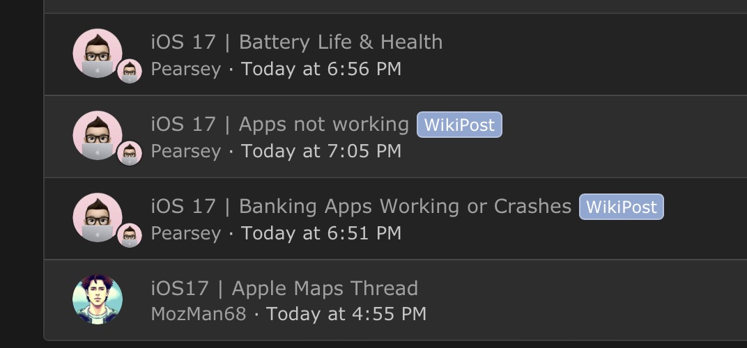
Task: Click WikiPost badge on Banking Apps thread
Action: [x=622, y=207]
